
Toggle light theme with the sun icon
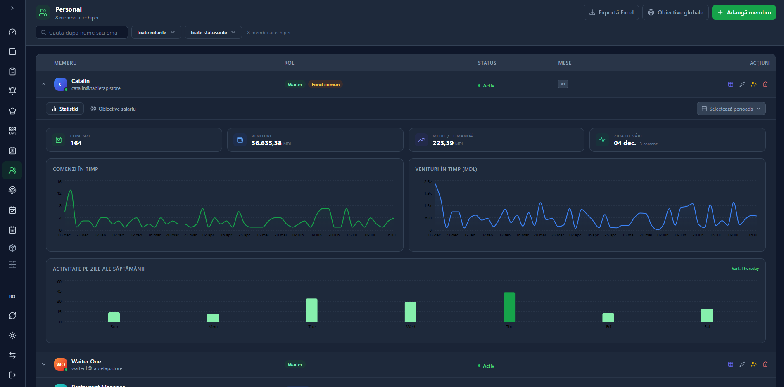click(x=12, y=335)
